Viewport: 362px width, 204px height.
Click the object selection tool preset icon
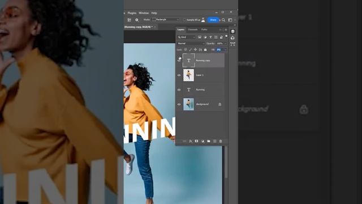(x=130, y=20)
